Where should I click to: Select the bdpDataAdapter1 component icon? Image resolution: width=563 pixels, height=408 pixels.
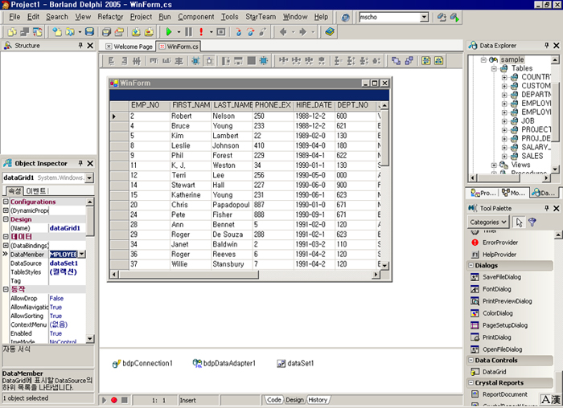(197, 364)
